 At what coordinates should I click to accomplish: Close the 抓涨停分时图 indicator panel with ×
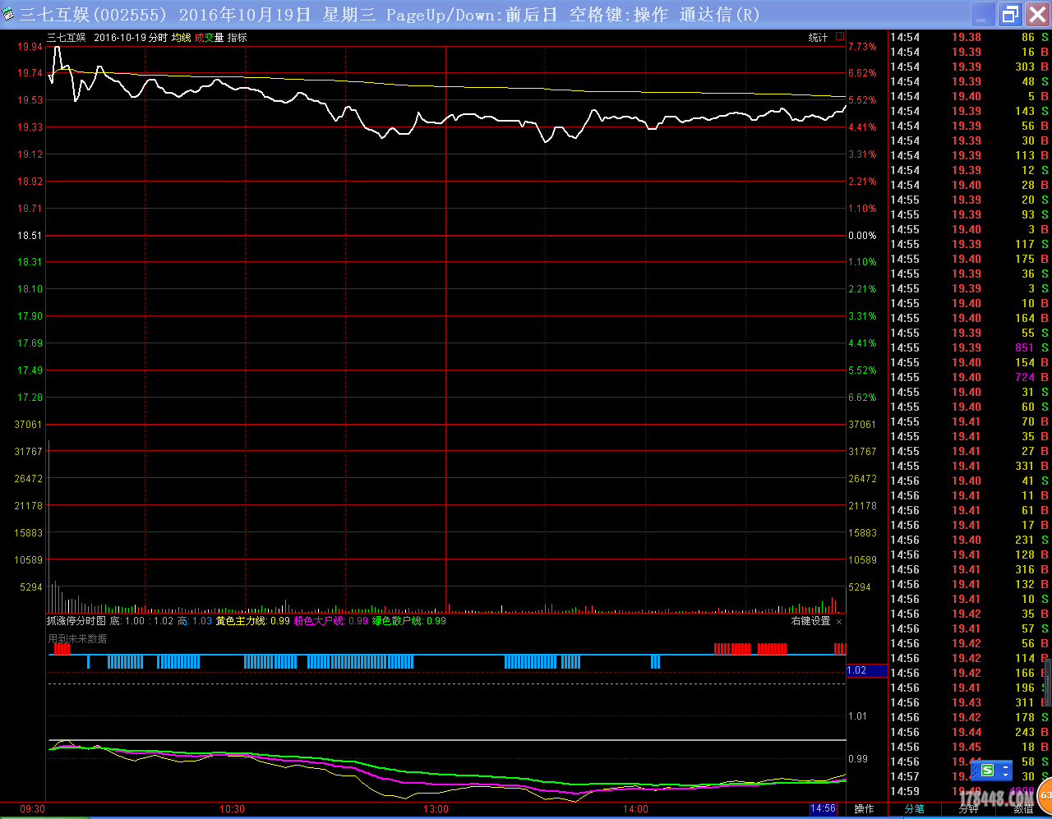click(x=839, y=622)
